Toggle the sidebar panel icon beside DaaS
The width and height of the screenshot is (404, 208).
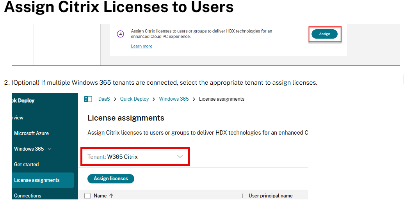coord(88,99)
